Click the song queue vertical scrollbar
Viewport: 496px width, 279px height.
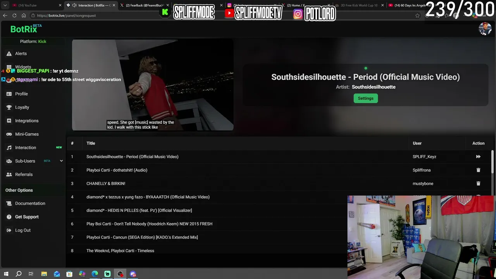(x=493, y=162)
